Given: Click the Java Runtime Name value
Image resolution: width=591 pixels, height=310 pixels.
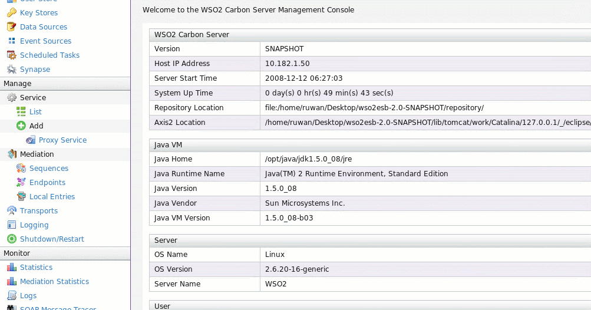Looking at the screenshot, I should click(356, 173).
